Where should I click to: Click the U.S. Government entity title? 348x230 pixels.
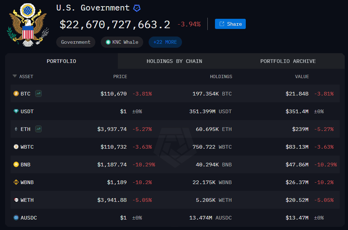point(93,8)
